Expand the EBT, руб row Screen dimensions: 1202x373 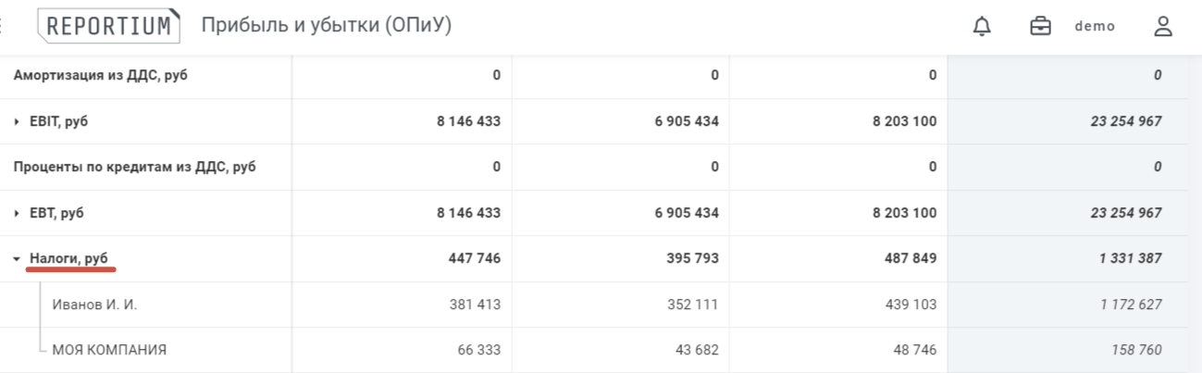point(18,213)
